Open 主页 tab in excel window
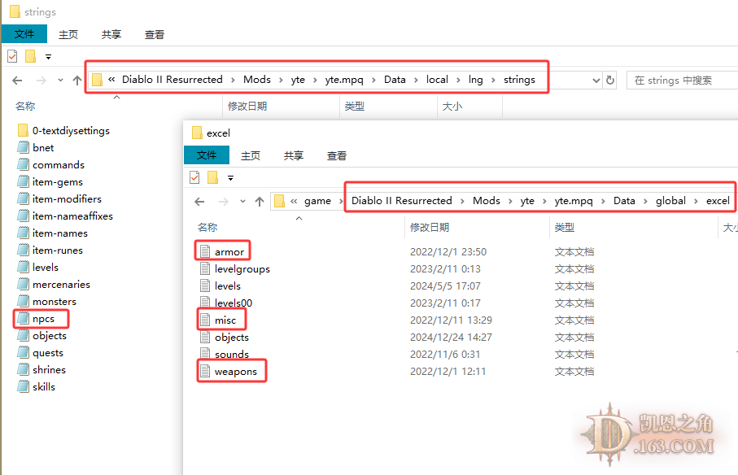This screenshot has width=738, height=475. [x=251, y=155]
